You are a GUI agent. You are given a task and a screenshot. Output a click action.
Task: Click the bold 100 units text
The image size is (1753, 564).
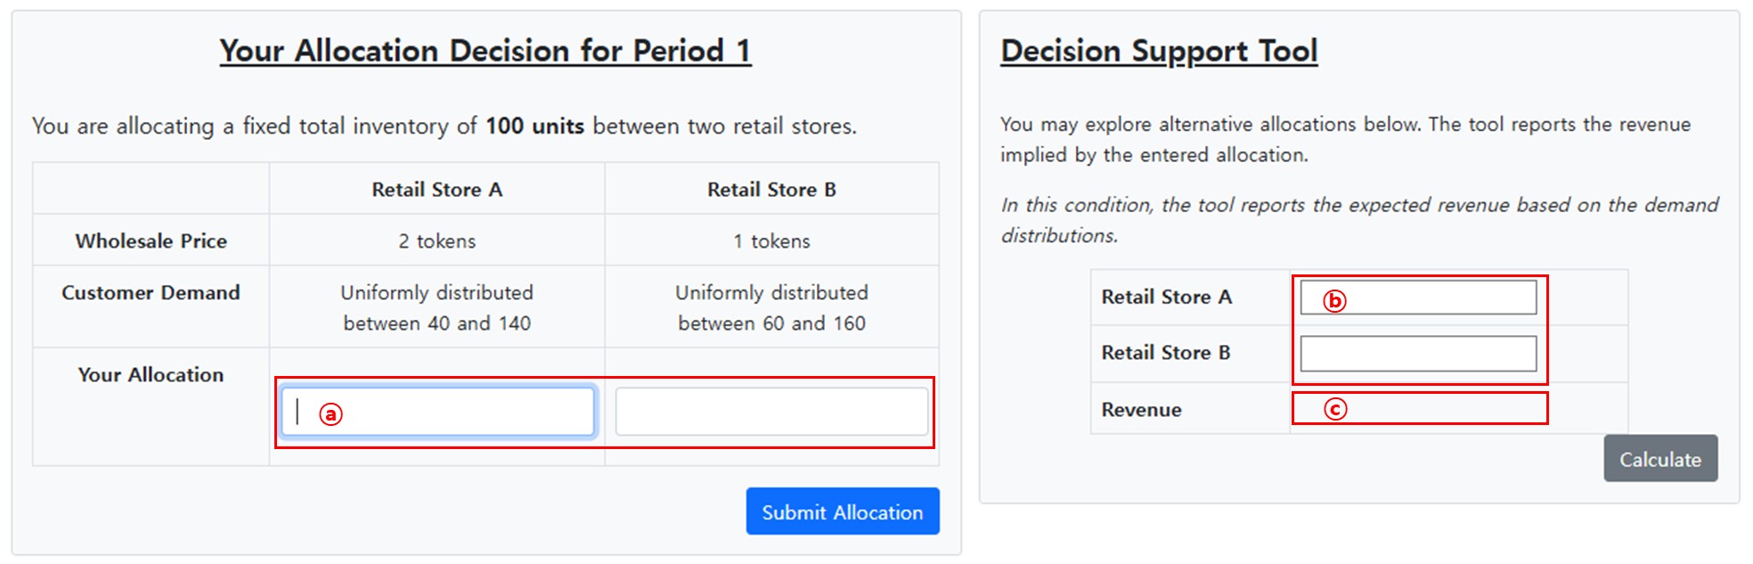click(534, 127)
